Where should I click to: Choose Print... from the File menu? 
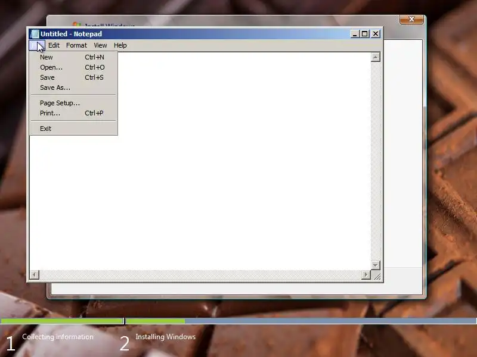pos(73,113)
